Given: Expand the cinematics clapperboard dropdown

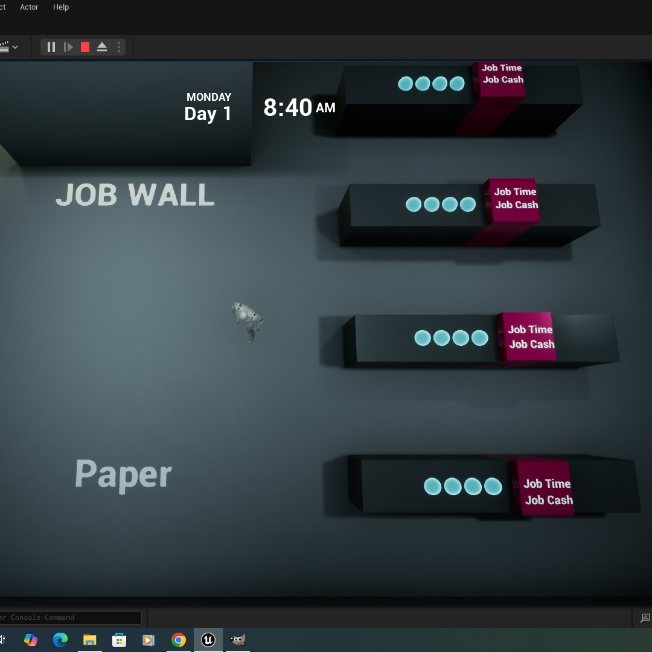Looking at the screenshot, I should (x=14, y=47).
